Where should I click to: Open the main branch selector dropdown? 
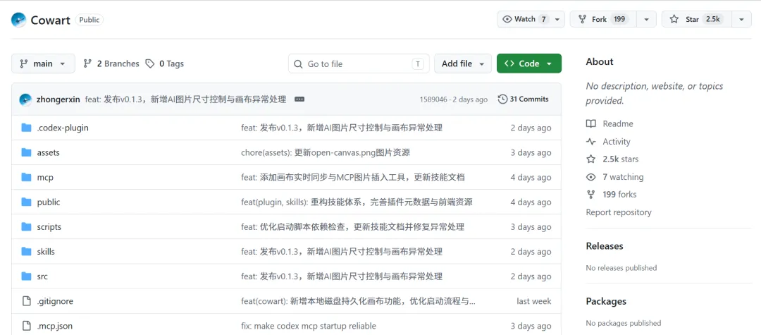click(x=43, y=63)
